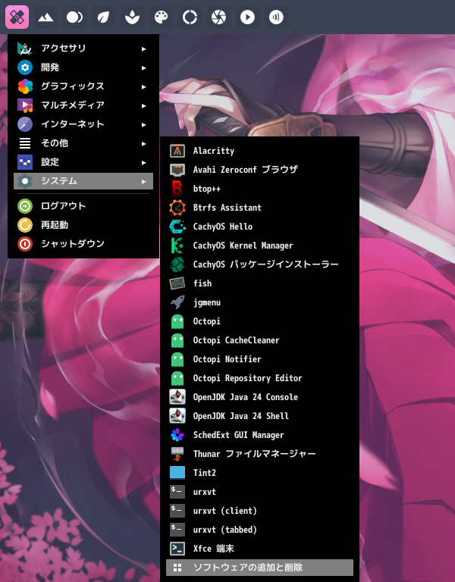Viewport: 455px width, 582px height.
Task: Expand the マルチメディア submenu arrow
Action: 144,105
